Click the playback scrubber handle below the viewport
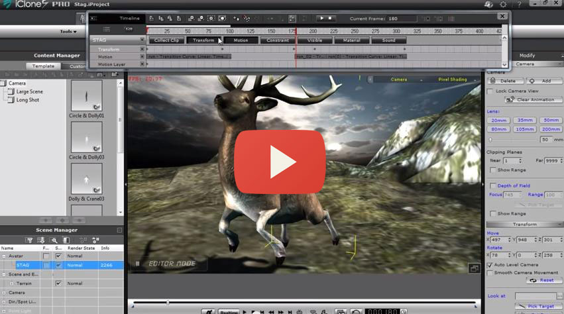The image size is (564, 314). 168,303
